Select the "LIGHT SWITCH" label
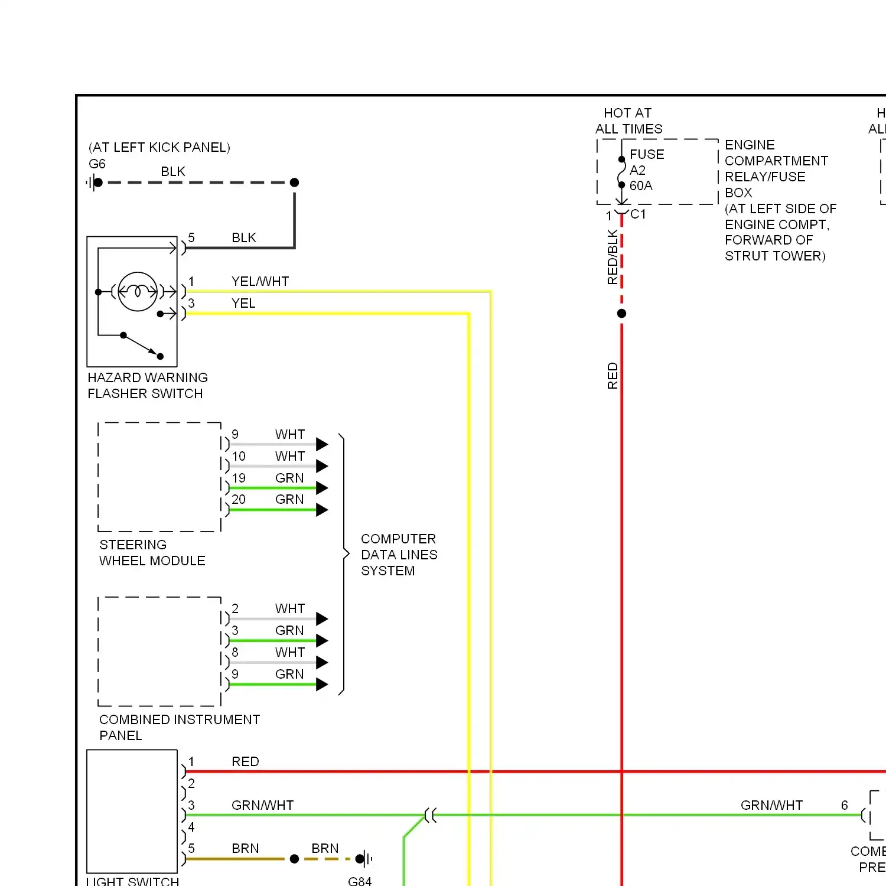Viewport: 886px width, 886px height. pos(133,881)
